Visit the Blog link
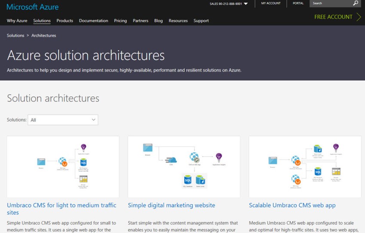This screenshot has width=365, height=233. point(159,21)
